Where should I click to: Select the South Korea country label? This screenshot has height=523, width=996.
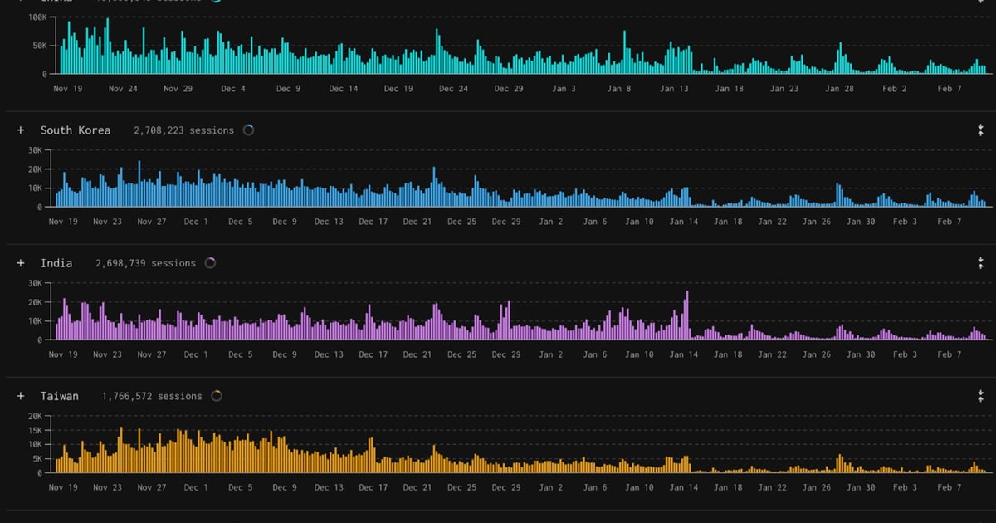coord(76,130)
